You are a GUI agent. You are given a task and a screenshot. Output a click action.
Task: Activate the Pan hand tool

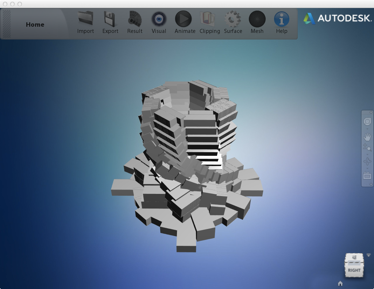(x=367, y=137)
